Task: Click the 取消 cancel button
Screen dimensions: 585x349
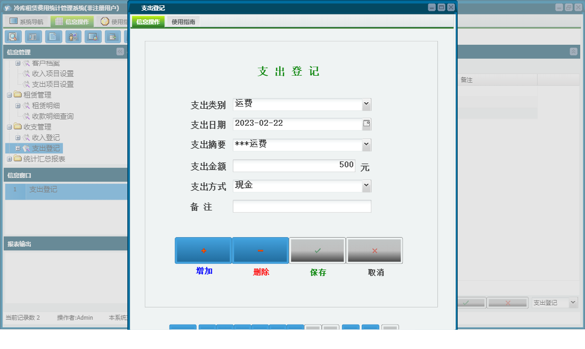Action: coord(375,250)
